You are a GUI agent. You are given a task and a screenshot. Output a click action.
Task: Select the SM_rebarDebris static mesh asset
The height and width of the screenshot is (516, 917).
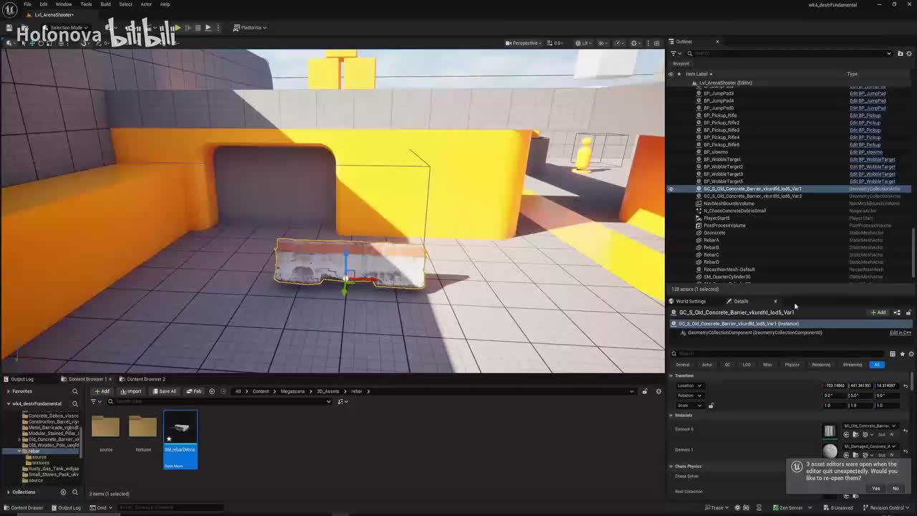pyautogui.click(x=181, y=439)
